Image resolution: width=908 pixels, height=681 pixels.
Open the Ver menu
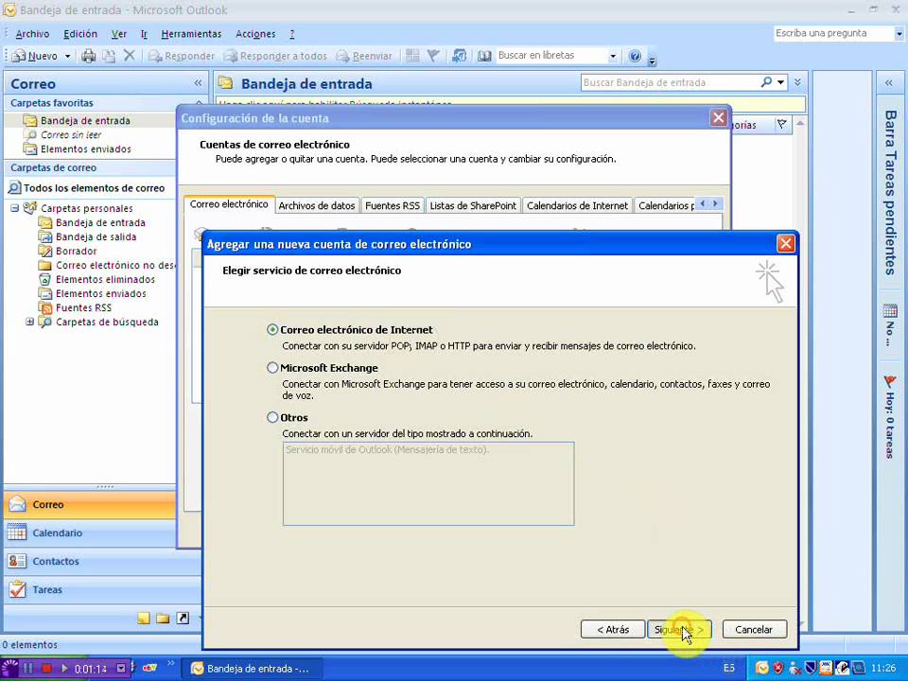(119, 34)
